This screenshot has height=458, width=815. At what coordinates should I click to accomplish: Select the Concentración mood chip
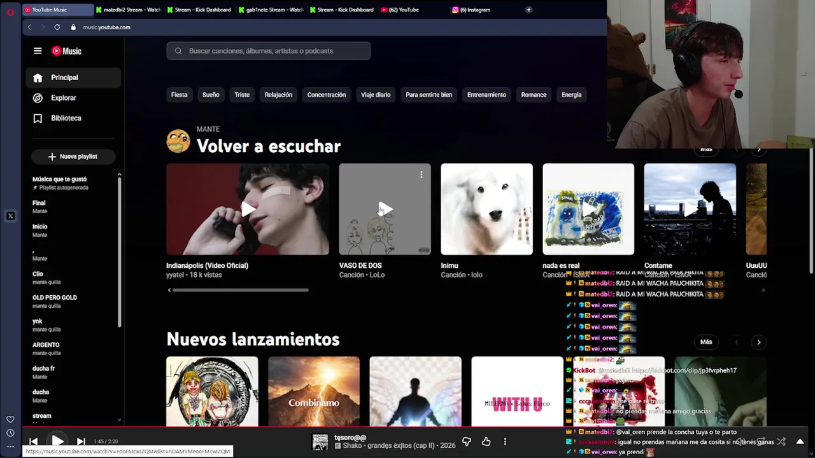coord(327,95)
